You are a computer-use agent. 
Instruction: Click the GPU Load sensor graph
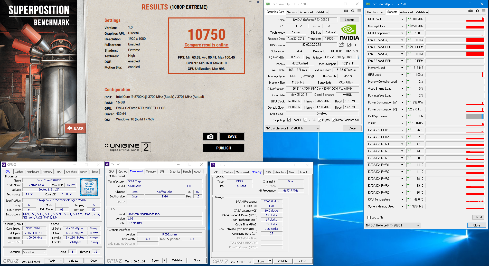(x=455, y=75)
